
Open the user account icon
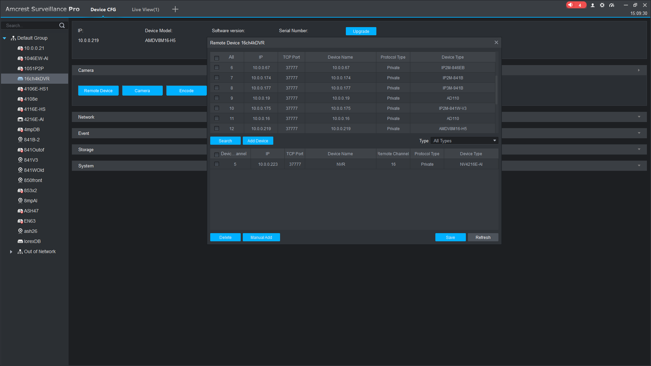(593, 5)
